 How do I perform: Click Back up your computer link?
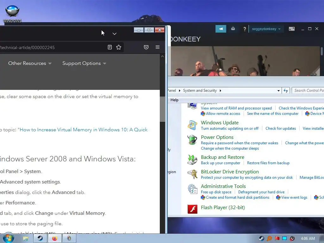[x=221, y=163]
